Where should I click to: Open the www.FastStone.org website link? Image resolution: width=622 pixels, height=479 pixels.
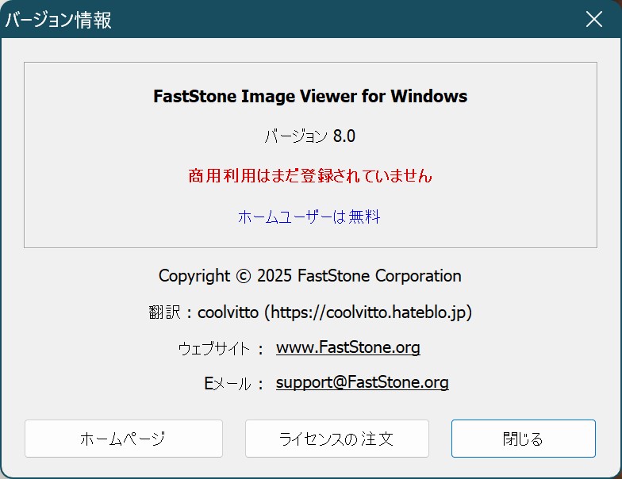(347, 347)
